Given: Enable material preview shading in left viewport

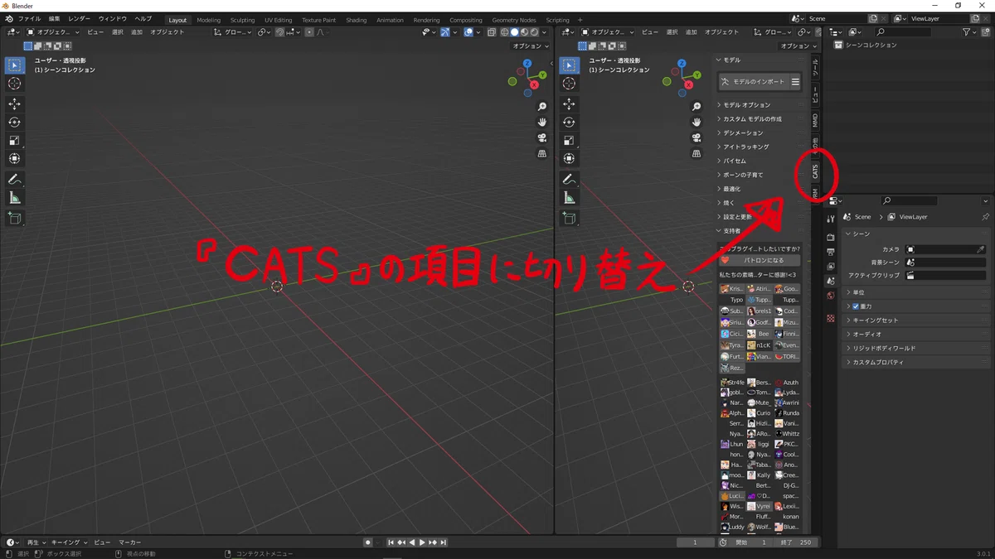Looking at the screenshot, I should point(524,32).
